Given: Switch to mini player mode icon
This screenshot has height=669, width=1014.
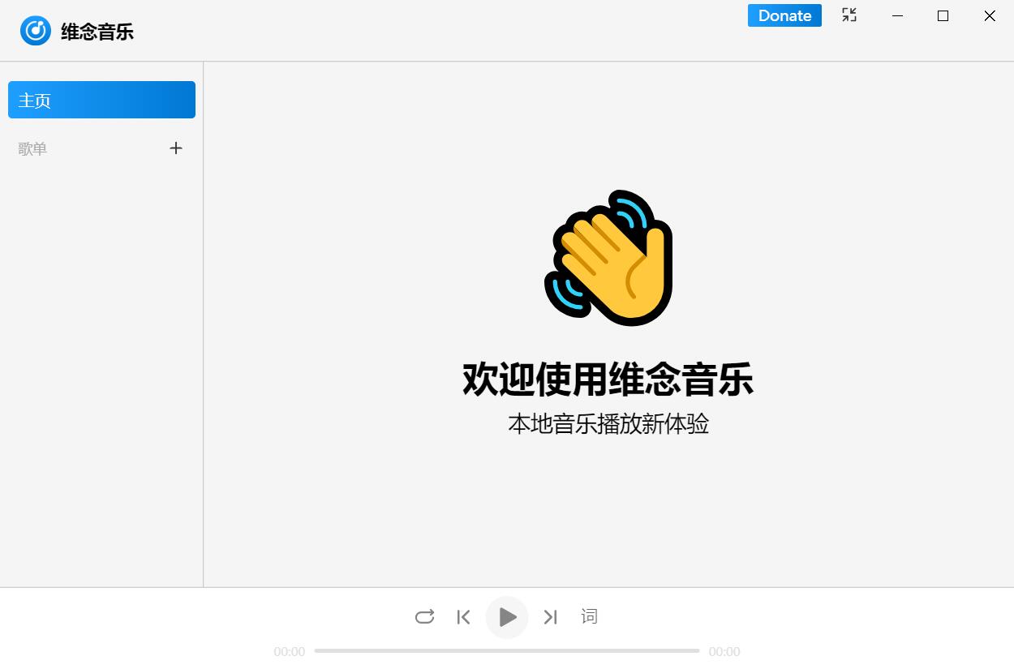Looking at the screenshot, I should click(849, 15).
